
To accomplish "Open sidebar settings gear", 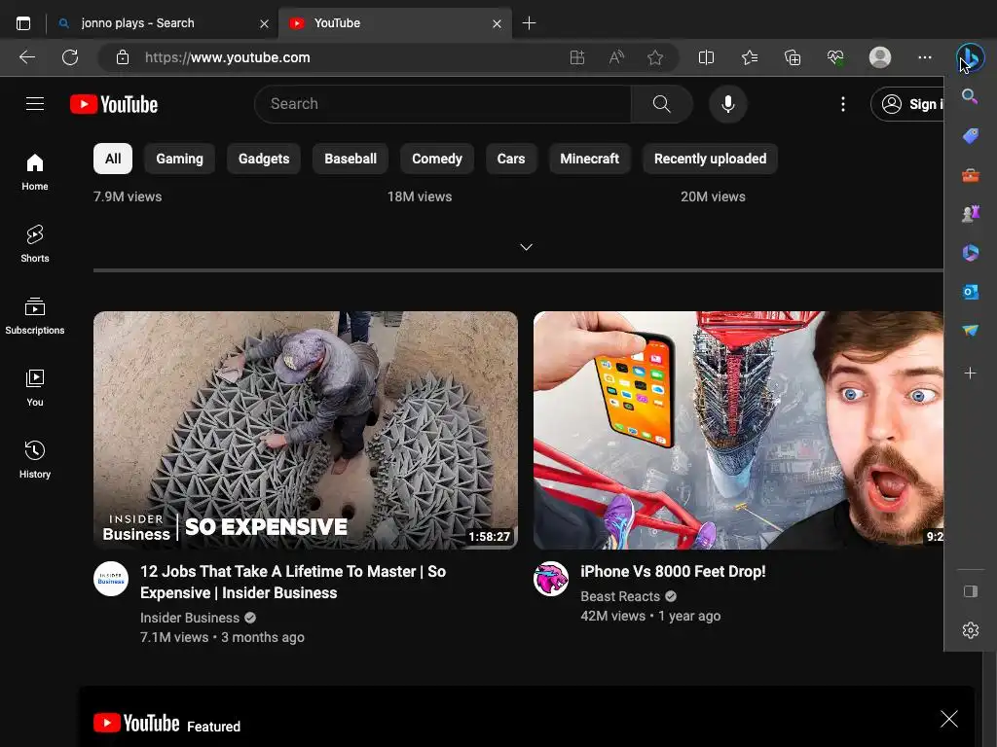I will coord(971,630).
